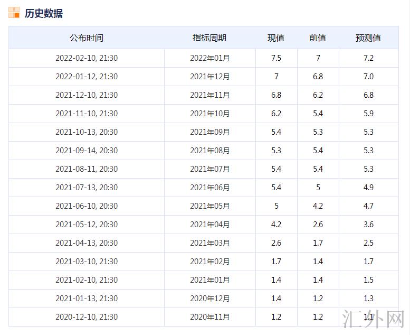The height and width of the screenshot is (335, 410).
Task: Click the 预测值 column header
Action: [368, 38]
